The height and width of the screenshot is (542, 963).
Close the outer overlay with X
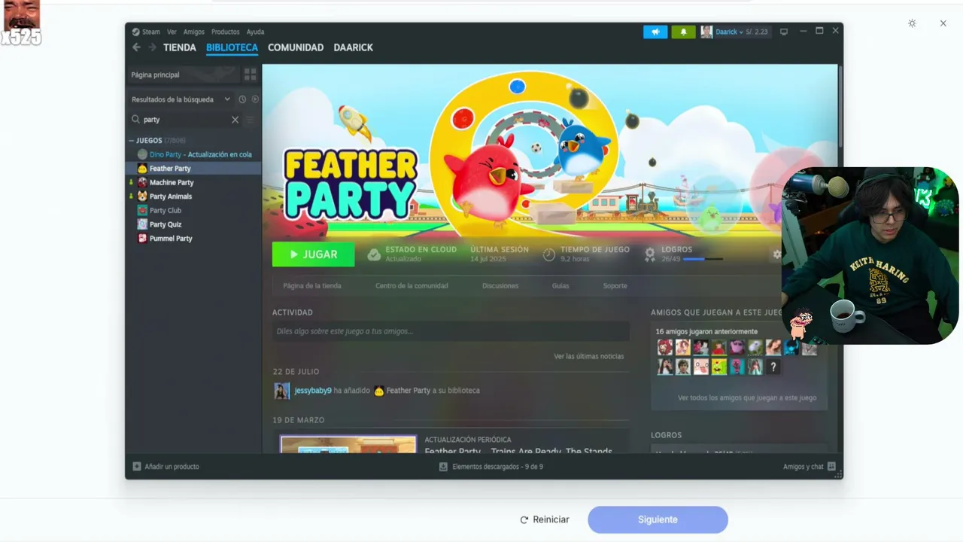pyautogui.click(x=943, y=23)
